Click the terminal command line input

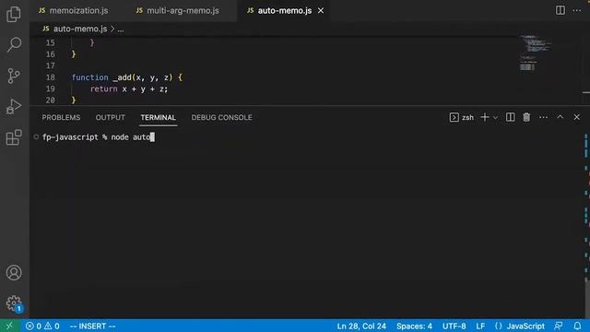[99, 137]
